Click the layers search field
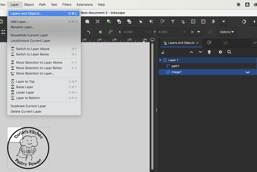The height and width of the screenshot is (172, 257). tap(242, 52)
